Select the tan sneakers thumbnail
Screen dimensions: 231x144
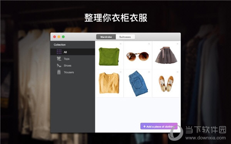click(166, 84)
